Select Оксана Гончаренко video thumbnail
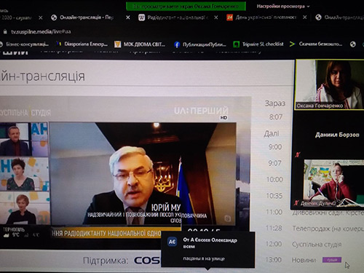 tap(330, 85)
